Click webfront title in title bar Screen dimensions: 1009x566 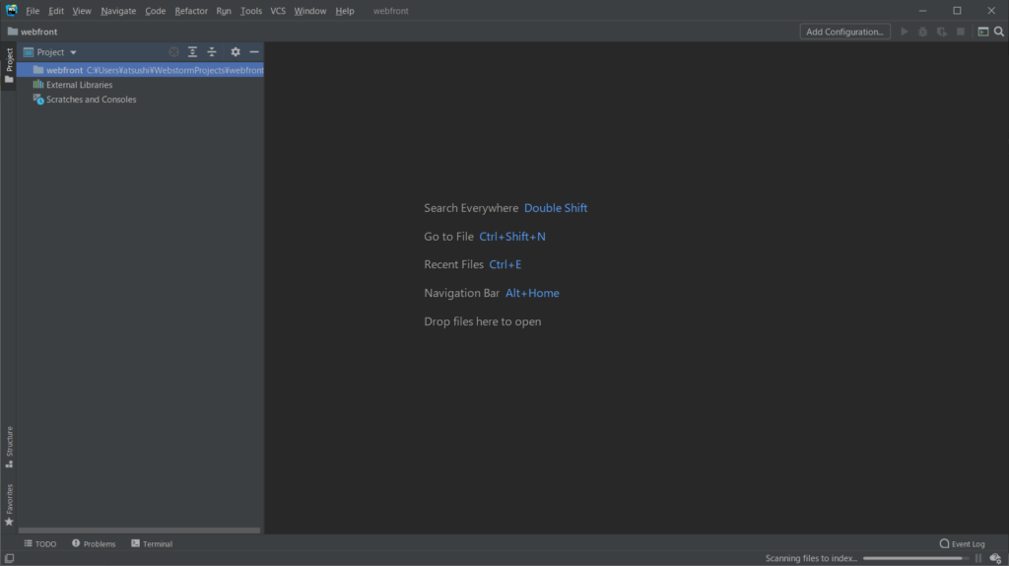point(390,11)
